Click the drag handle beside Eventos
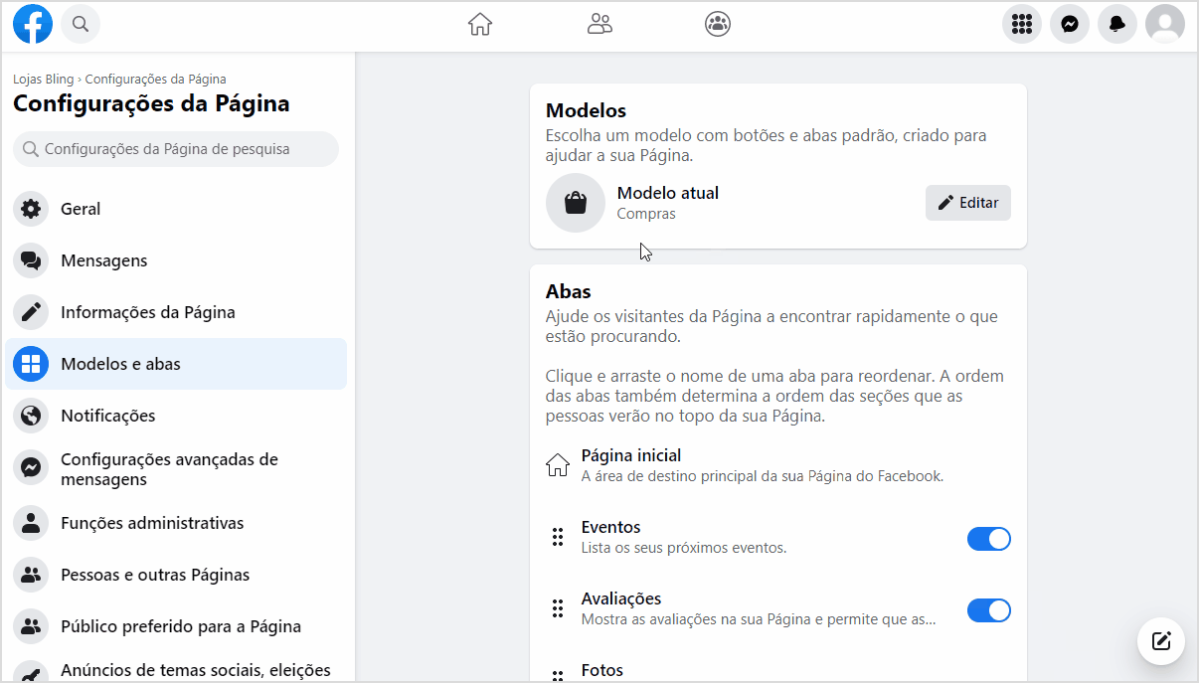Viewport: 1199px width, 683px height. point(558,537)
